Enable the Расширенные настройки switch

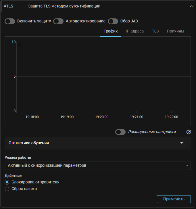pos(120,132)
